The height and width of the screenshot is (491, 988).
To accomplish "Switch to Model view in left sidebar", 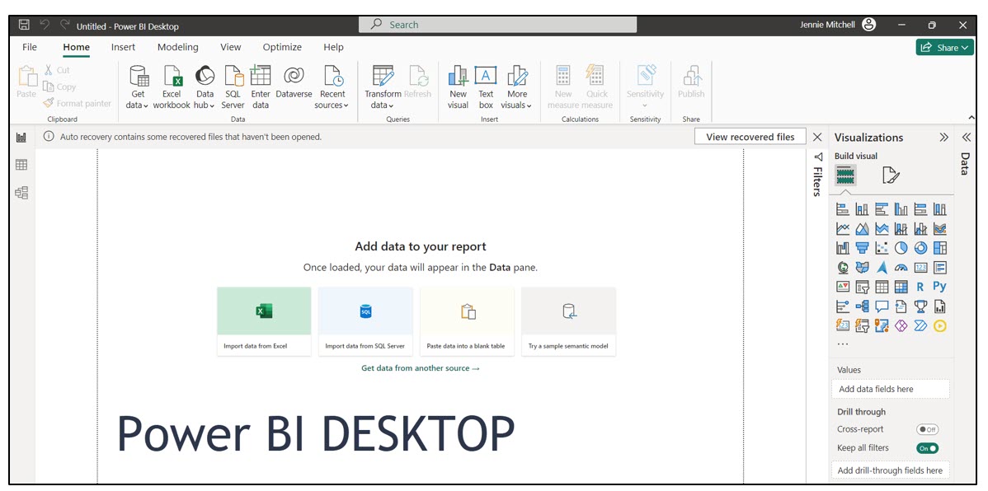I will pyautogui.click(x=21, y=194).
